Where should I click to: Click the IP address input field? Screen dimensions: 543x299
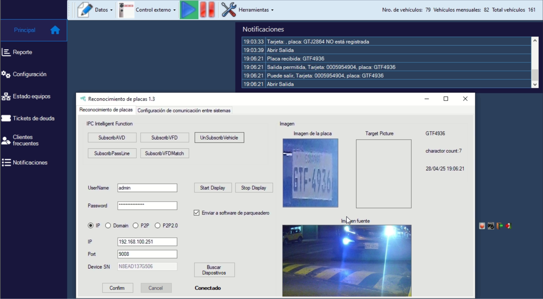coord(147,242)
